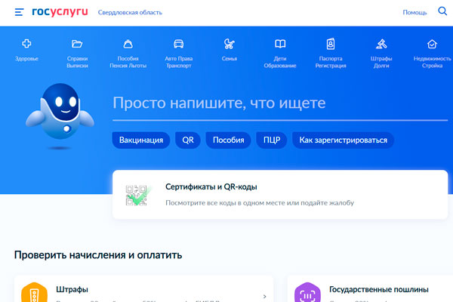The width and height of the screenshot is (453, 302).
Task: Click the Дети Образование menu label
Action: 280,62
